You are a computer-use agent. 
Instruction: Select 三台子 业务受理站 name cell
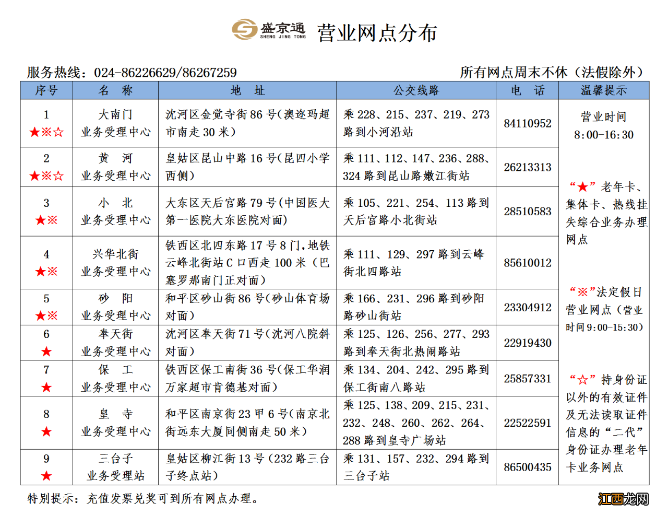[115, 467]
